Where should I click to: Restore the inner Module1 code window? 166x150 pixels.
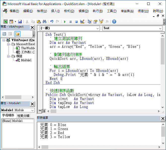[x=158, y=16]
